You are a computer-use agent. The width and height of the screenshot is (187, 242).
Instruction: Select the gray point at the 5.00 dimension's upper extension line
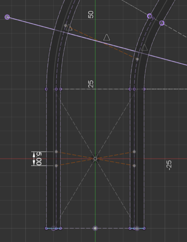pos(56,152)
